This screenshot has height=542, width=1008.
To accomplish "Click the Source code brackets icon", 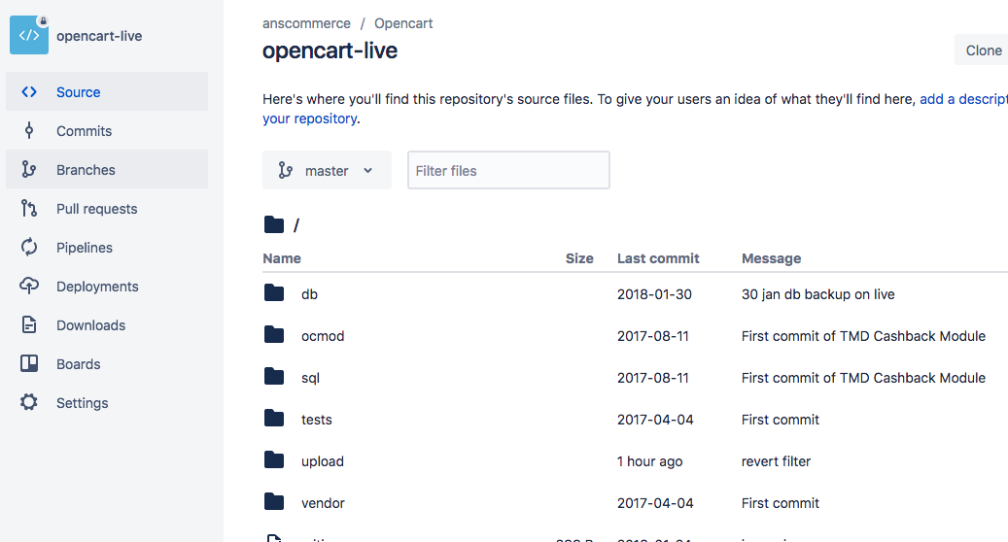I will pyautogui.click(x=29, y=92).
